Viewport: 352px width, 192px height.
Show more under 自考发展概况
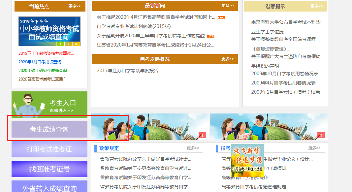tap(228, 59)
